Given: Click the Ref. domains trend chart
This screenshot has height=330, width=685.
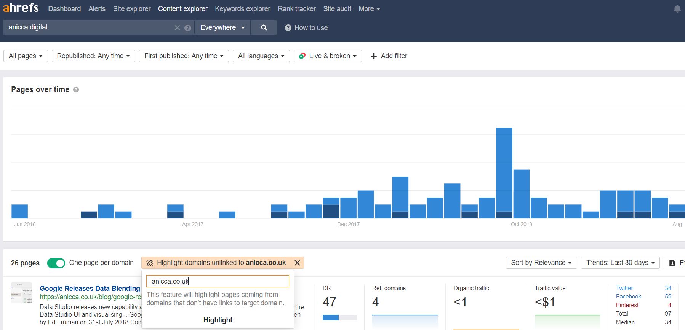Looking at the screenshot, I should [405, 322].
